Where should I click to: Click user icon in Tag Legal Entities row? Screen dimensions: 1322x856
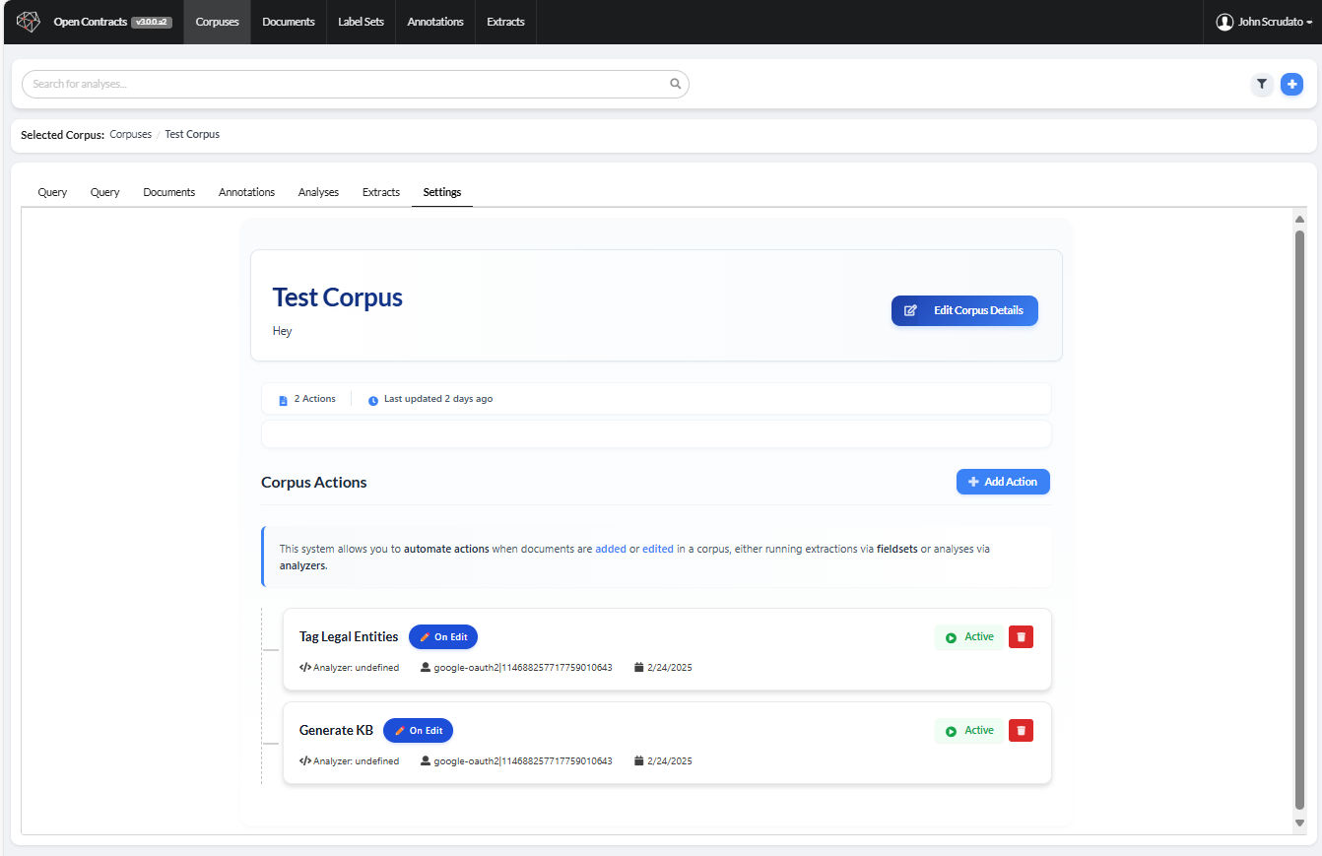426,667
